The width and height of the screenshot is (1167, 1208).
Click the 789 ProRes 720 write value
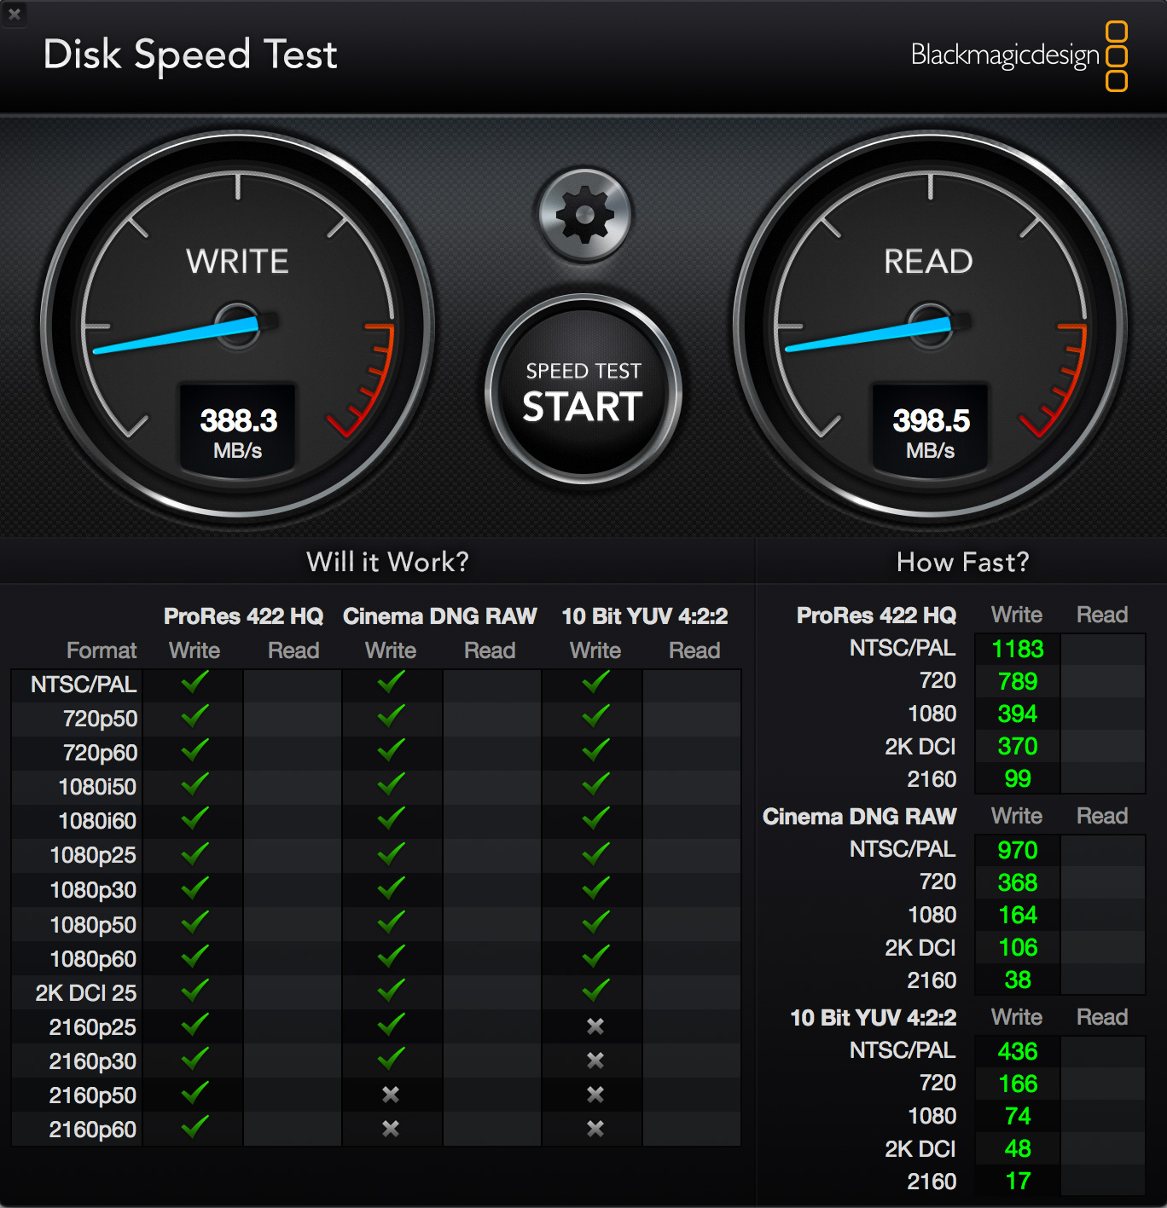1018,682
